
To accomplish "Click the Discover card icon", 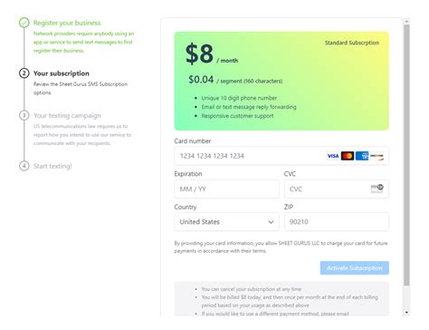I will [x=377, y=156].
